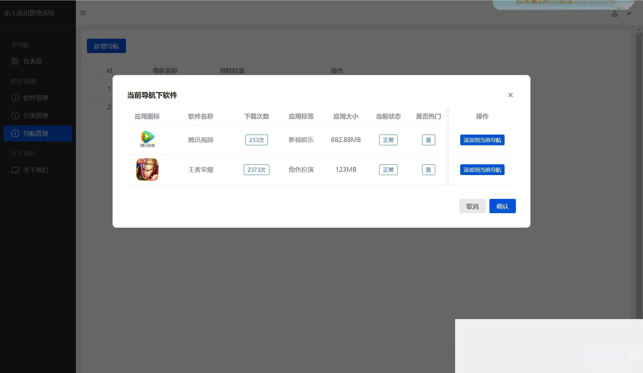This screenshot has width=643, height=373.
Task: Click 是 hot tag for 王者荣耀
Action: click(x=428, y=170)
